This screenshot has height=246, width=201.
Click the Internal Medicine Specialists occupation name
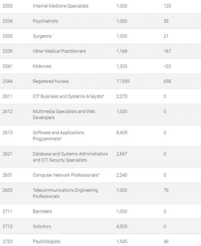click(61, 6)
